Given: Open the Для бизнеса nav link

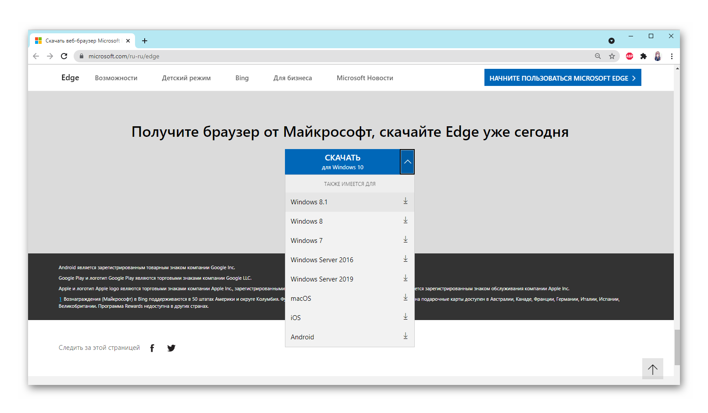Looking at the screenshot, I should 293,78.
